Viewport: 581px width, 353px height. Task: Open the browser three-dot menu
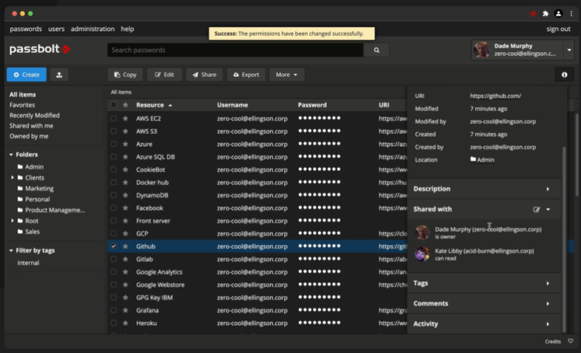[x=571, y=14]
